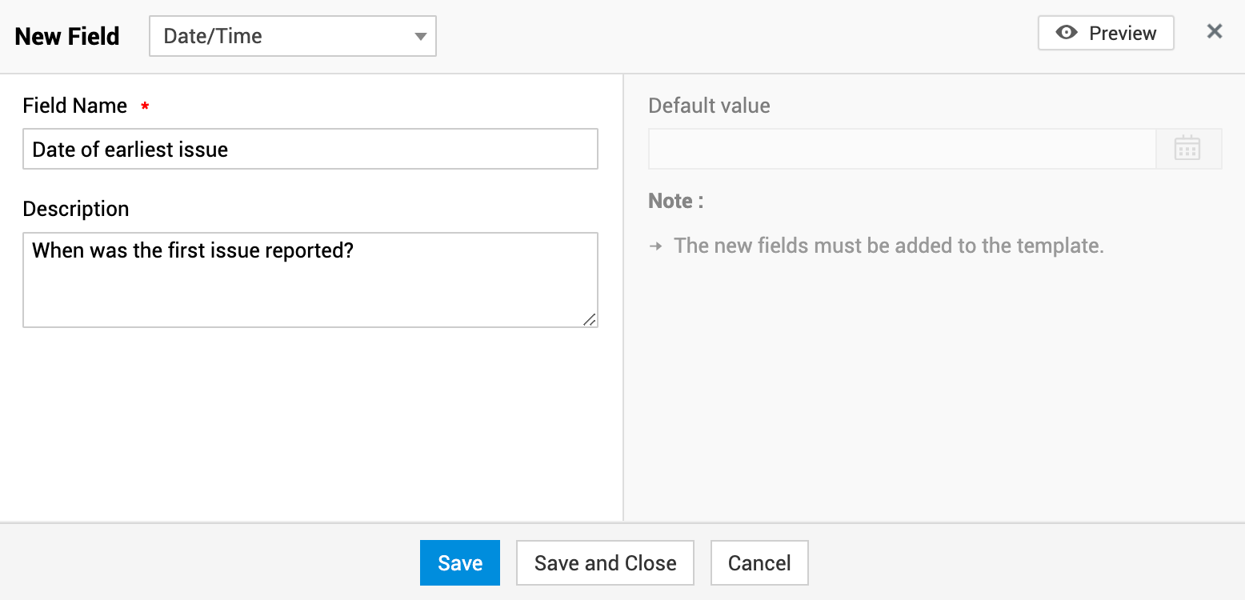Click the Default value input box

pos(902,149)
